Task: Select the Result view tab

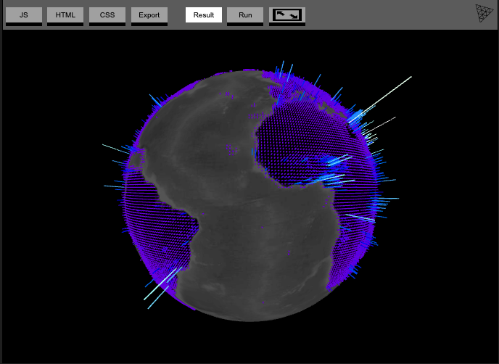Action: pos(204,15)
